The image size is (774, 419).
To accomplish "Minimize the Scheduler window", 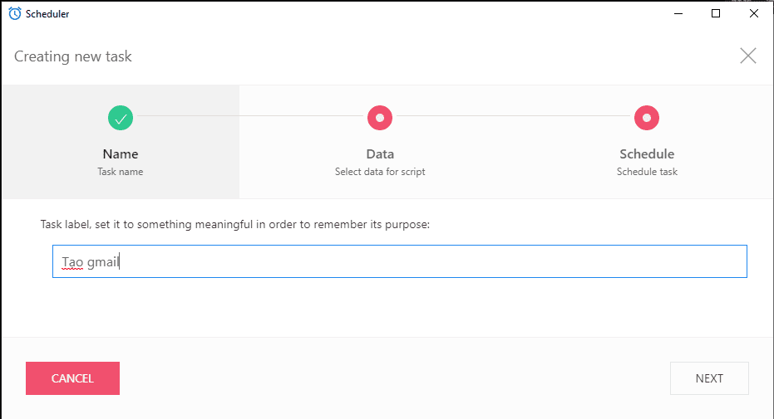I will click(x=678, y=13).
